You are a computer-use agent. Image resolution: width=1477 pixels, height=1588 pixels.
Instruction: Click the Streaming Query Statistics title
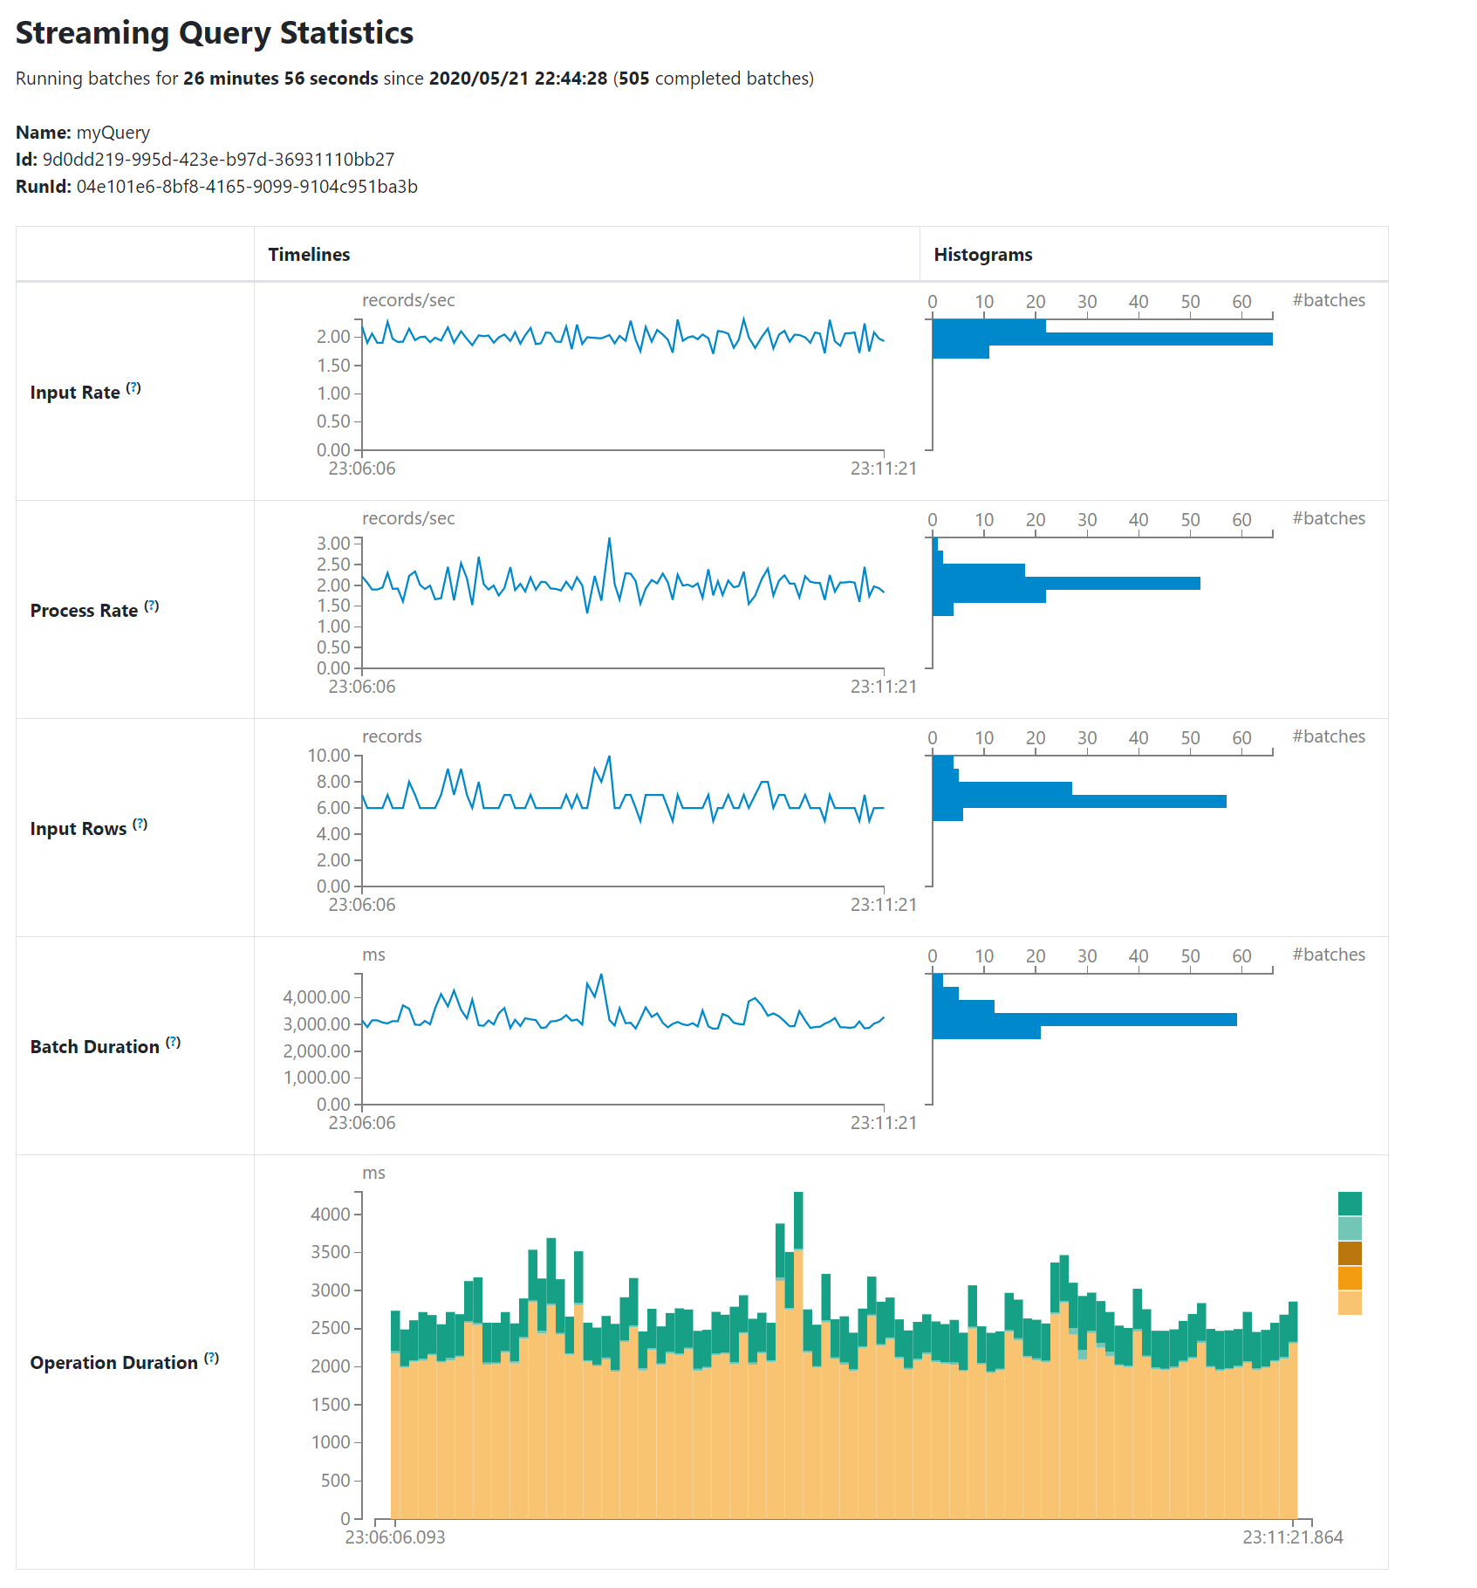215,33
